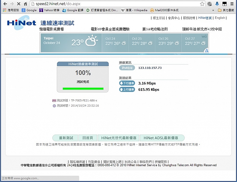Click the 下行速率 download speed badge
The image size is (237, 182).
click(x=127, y=83)
